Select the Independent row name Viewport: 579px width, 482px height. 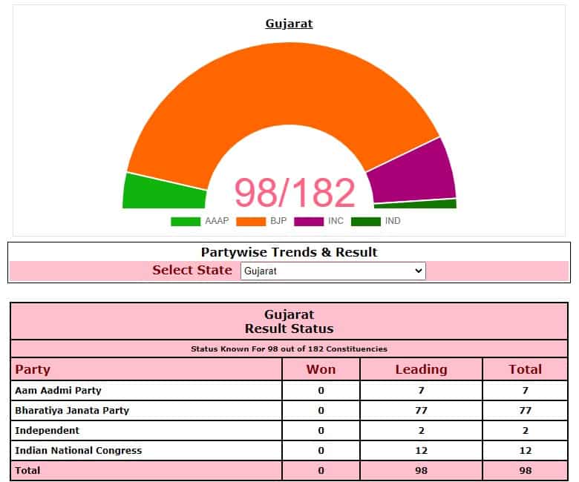point(47,430)
